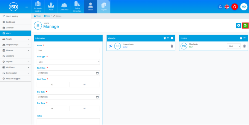
Task: Add a visitor with the plus icon
Action: point(172,38)
